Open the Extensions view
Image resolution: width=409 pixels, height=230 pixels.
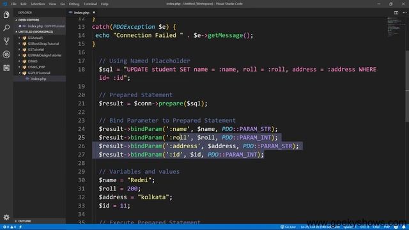click(x=6, y=68)
